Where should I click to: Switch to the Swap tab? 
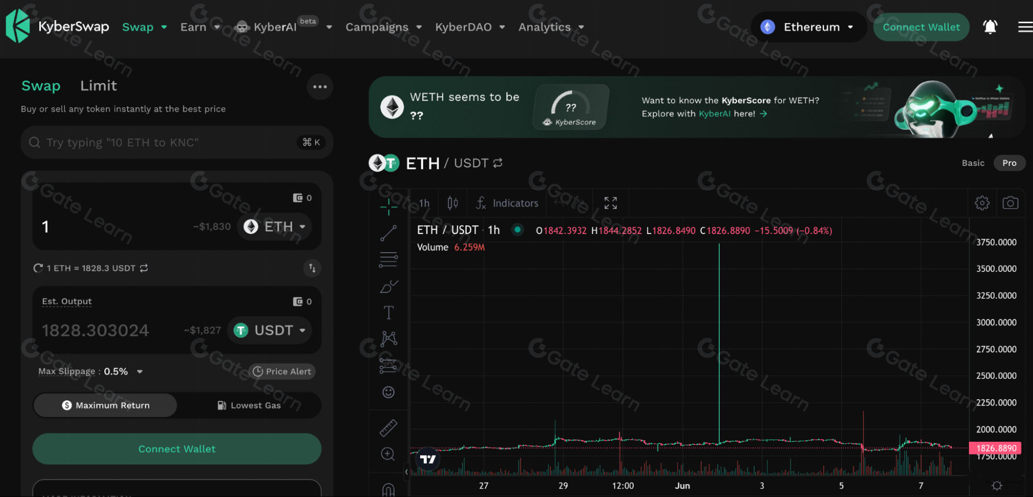click(41, 86)
